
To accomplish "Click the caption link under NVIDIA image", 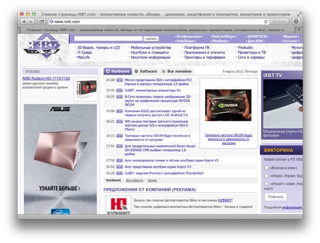I will point(229,139).
